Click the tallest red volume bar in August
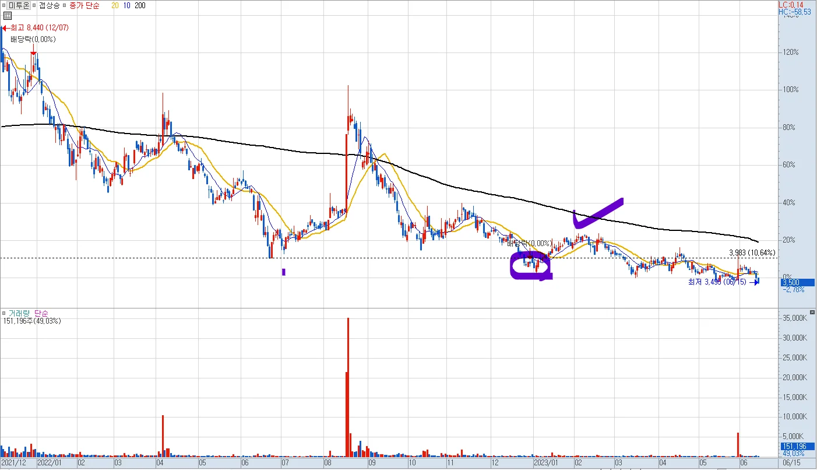 point(348,387)
